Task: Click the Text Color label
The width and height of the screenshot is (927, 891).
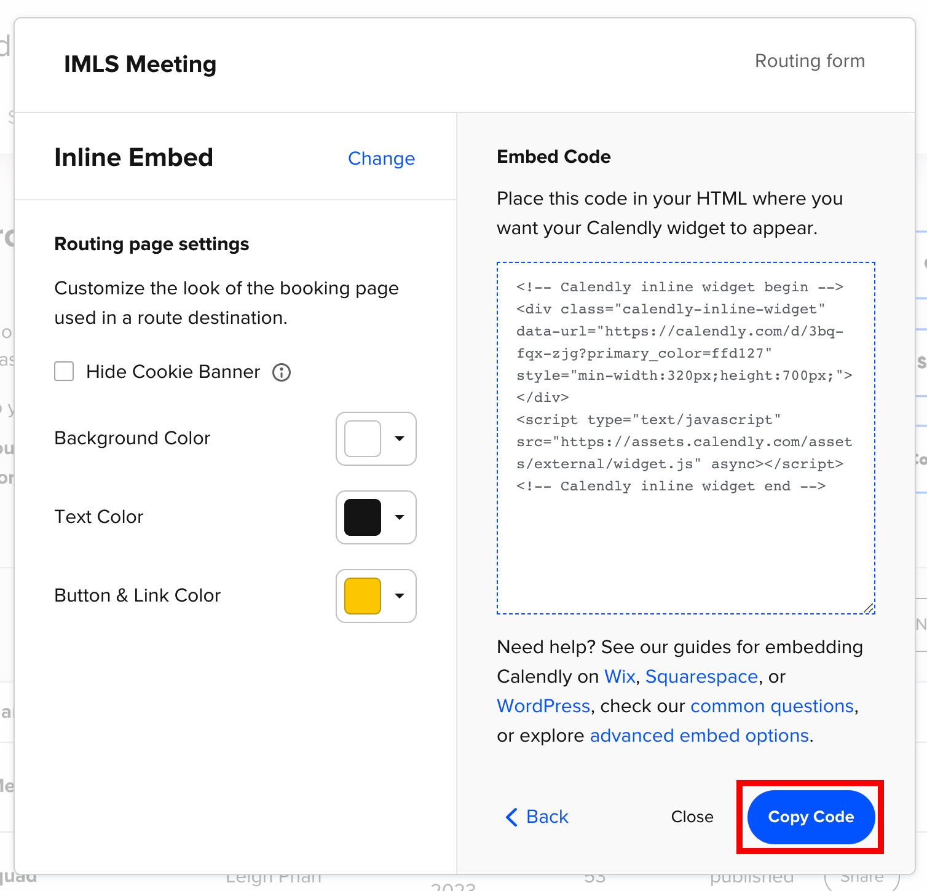Action: click(99, 517)
